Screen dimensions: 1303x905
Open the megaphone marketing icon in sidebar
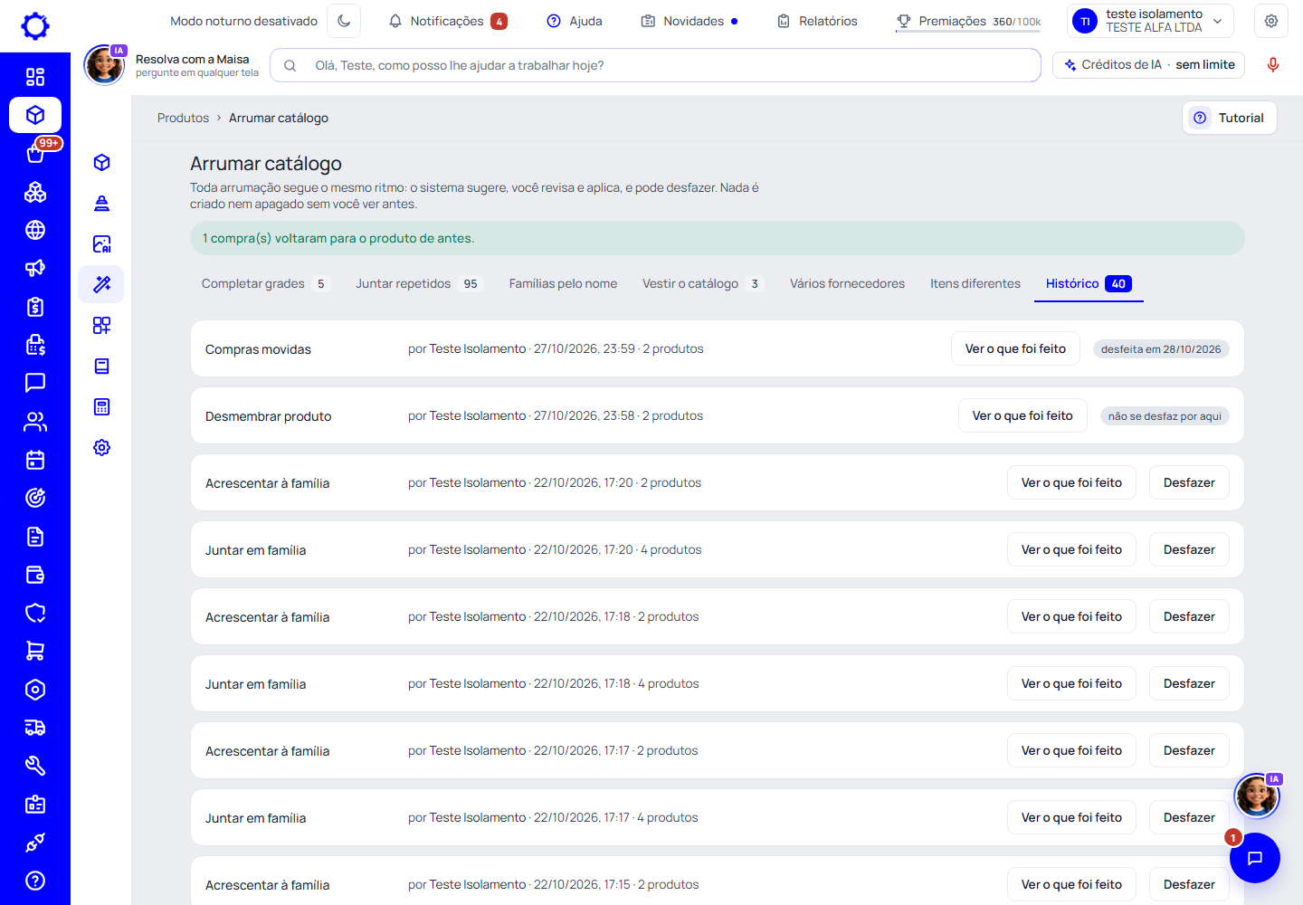coord(35,268)
